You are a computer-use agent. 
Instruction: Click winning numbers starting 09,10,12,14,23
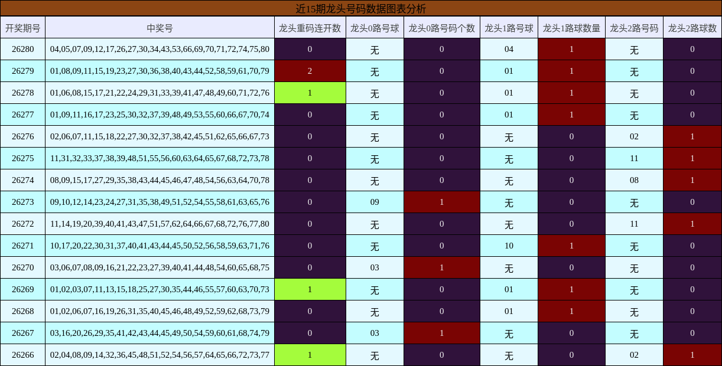[160, 202]
